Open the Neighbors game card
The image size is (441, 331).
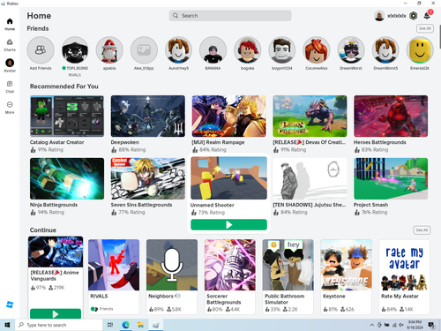(x=172, y=276)
